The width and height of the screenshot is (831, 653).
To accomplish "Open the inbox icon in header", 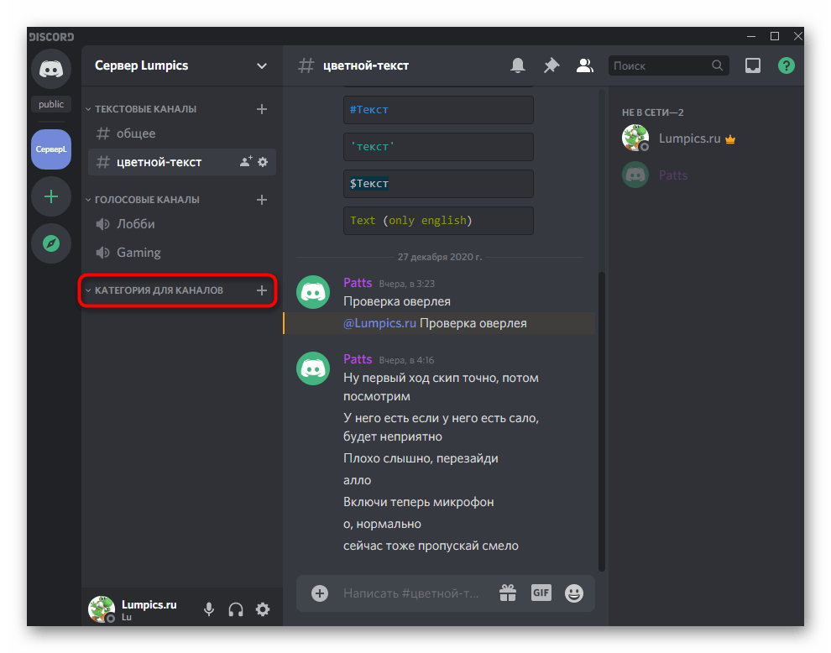I will click(753, 65).
